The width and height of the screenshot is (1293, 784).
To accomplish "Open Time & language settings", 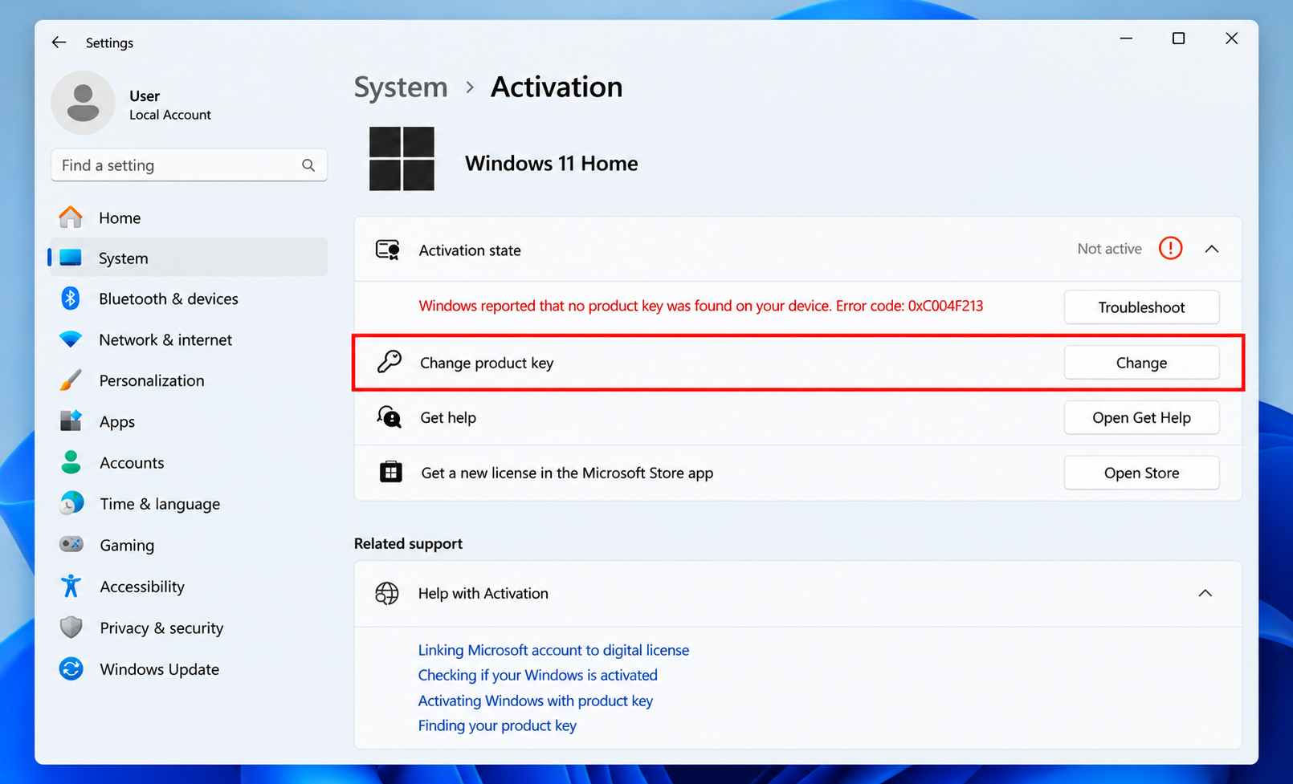I will point(189,504).
